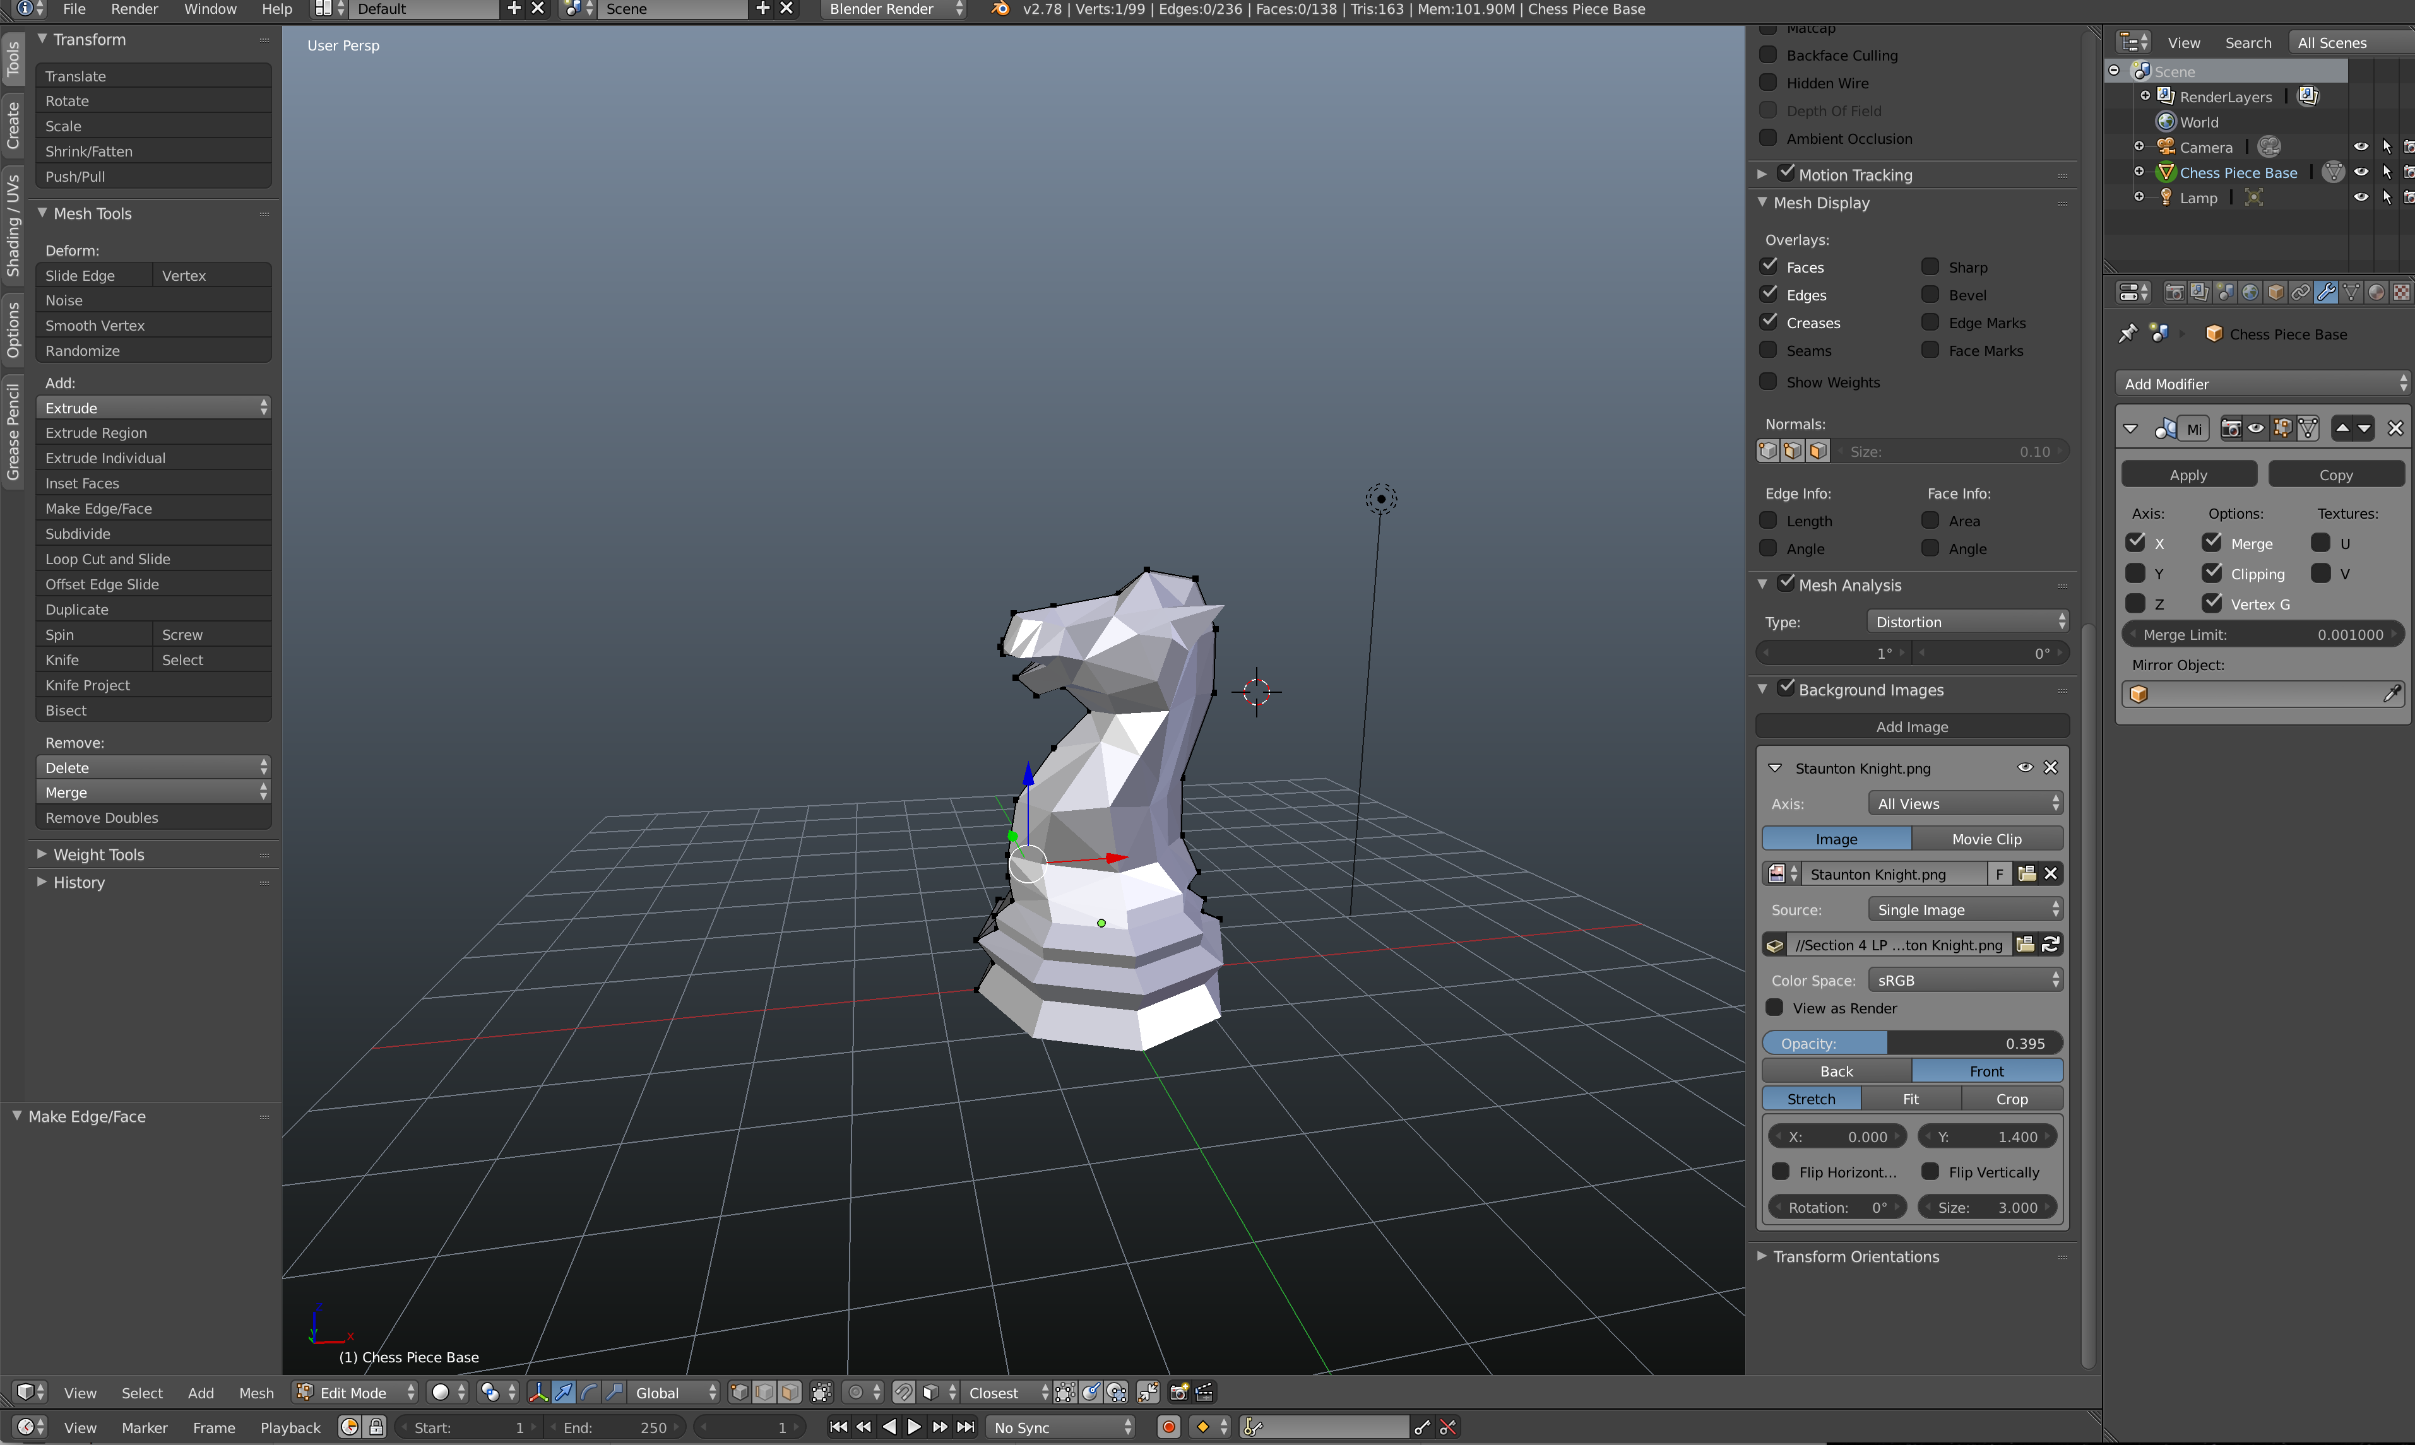Click the Apply modifier button
The image size is (2415, 1445).
(2188, 475)
